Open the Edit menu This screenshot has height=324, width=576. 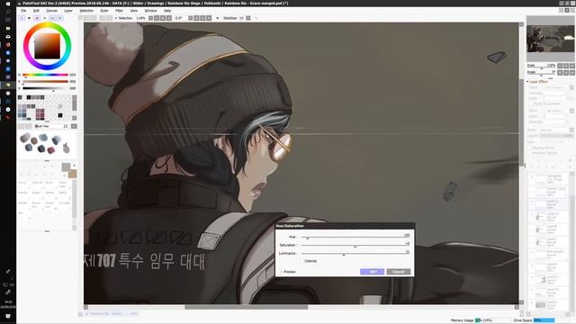point(36,11)
